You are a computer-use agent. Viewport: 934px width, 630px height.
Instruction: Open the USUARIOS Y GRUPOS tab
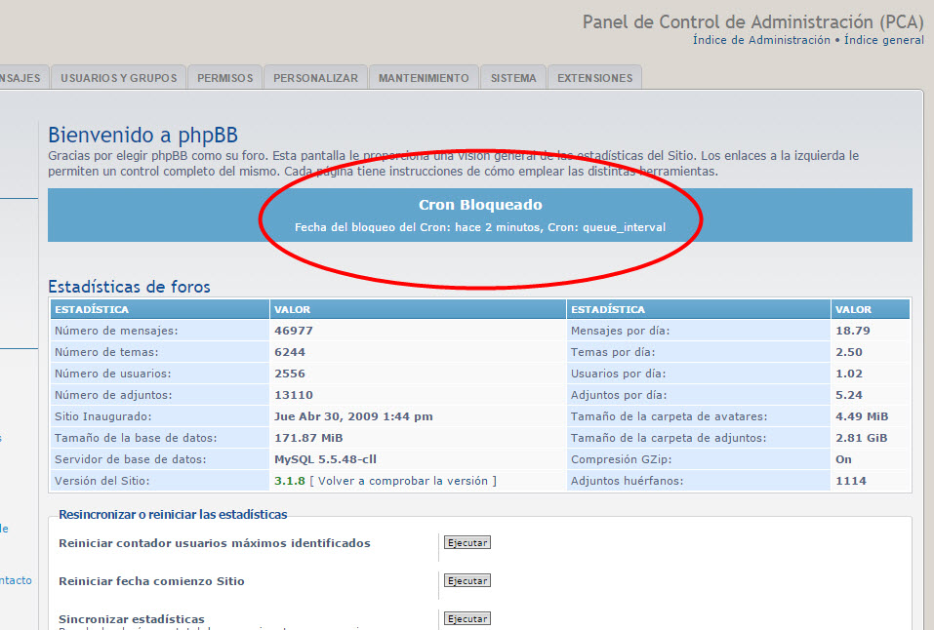click(119, 78)
